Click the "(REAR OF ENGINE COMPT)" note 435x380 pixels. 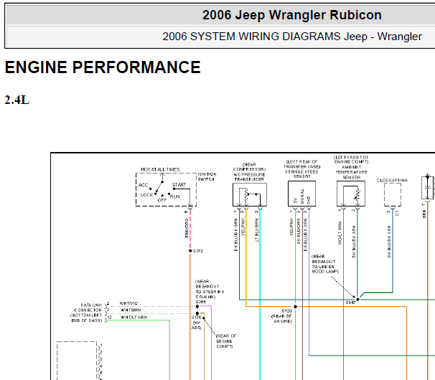(226, 341)
